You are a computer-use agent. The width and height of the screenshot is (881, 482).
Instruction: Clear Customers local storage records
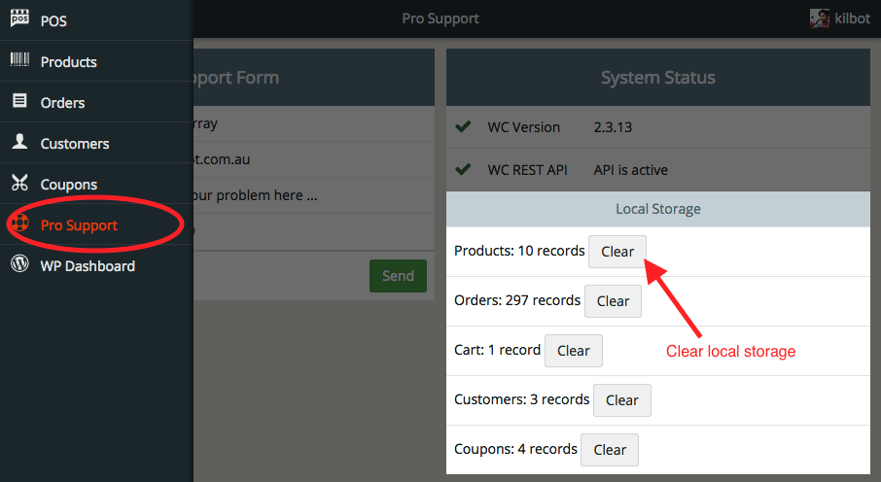click(621, 400)
